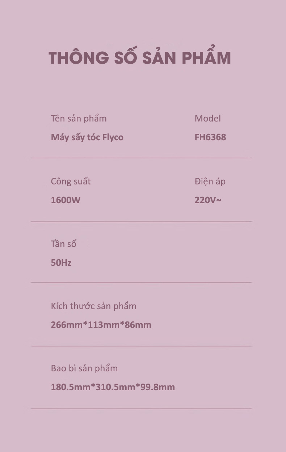Select the Tần số label

pos(63,244)
